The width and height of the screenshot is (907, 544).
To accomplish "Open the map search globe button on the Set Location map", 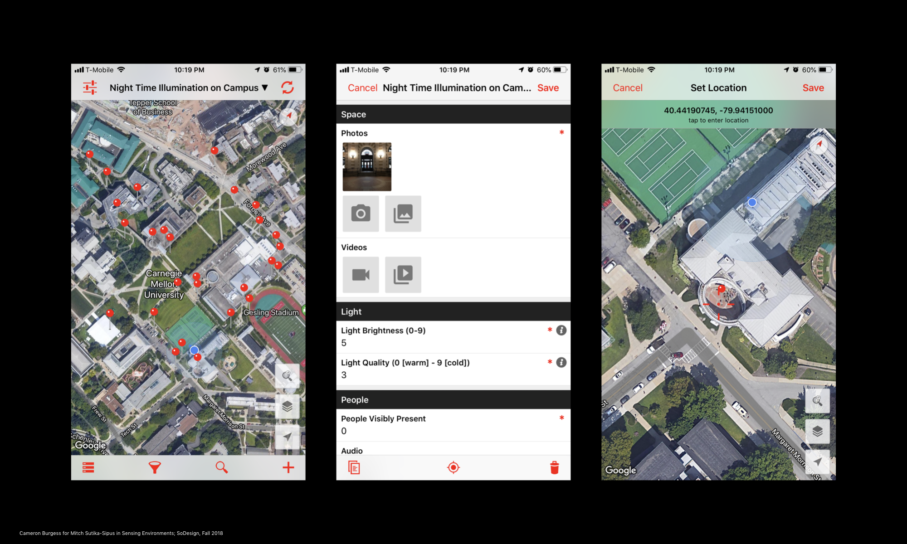I will click(x=817, y=400).
